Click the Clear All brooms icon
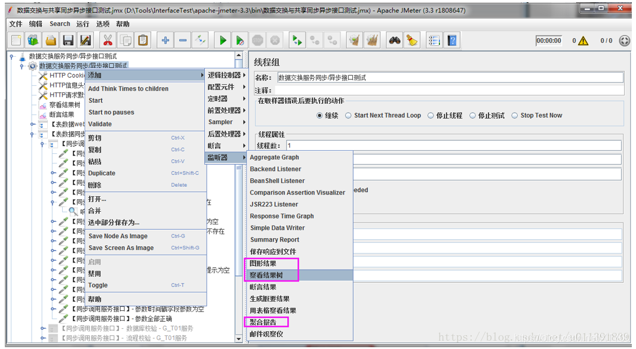The height and width of the screenshot is (349, 636). (x=372, y=40)
